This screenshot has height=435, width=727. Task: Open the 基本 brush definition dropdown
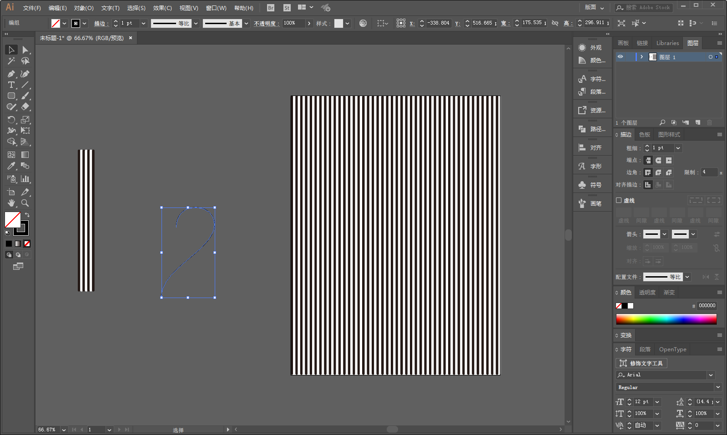coord(246,23)
